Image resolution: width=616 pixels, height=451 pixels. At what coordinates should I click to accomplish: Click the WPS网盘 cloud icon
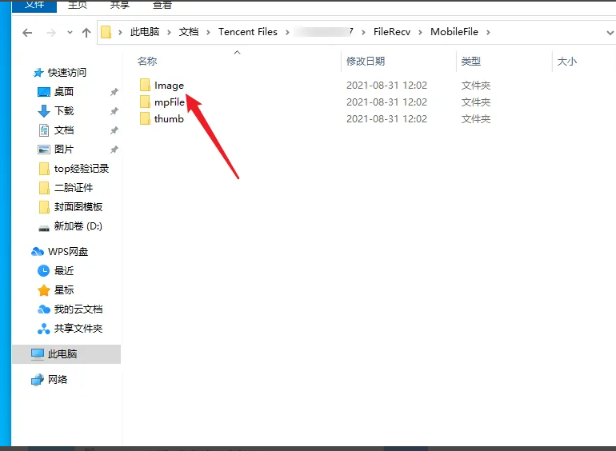point(38,252)
